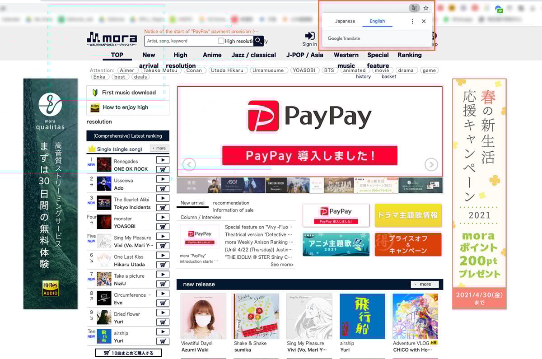Viewport: 542px width, 359px height.
Task: Add Dried flower to cart
Action: tap(163, 322)
